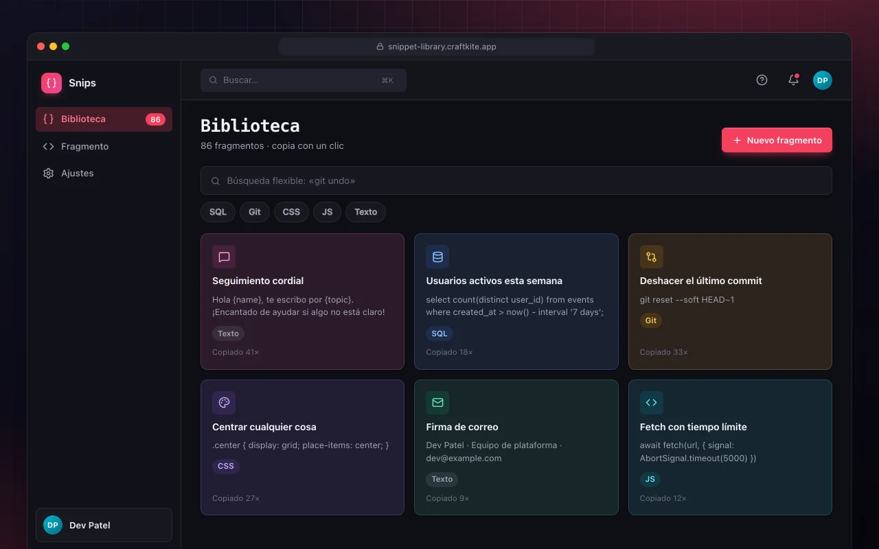Click code icon on Fetch con tiempo límite card
Image resolution: width=879 pixels, height=549 pixels.
tap(651, 403)
